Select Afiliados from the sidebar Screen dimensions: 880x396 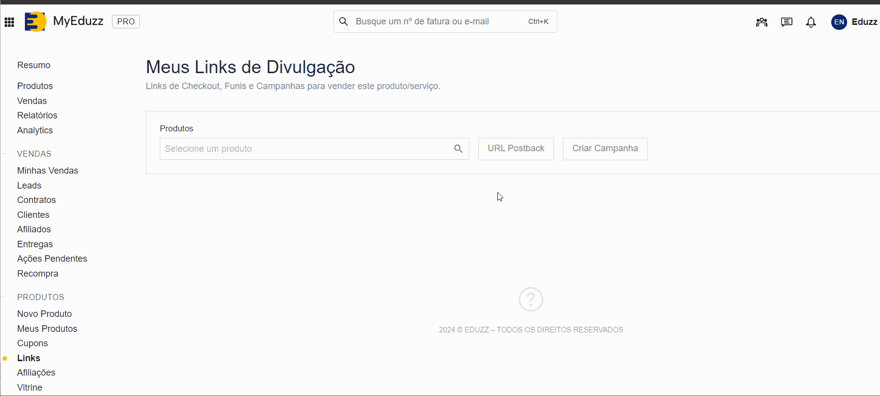[34, 229]
